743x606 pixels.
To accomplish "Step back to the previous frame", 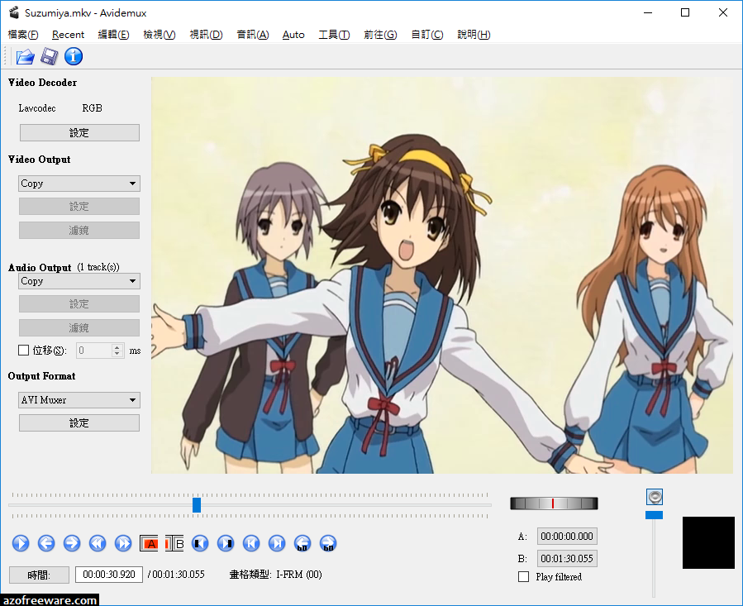I will point(46,543).
